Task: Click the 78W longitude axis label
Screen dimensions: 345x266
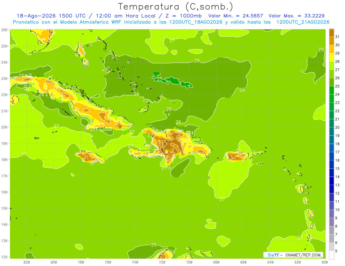Action: click(x=81, y=262)
